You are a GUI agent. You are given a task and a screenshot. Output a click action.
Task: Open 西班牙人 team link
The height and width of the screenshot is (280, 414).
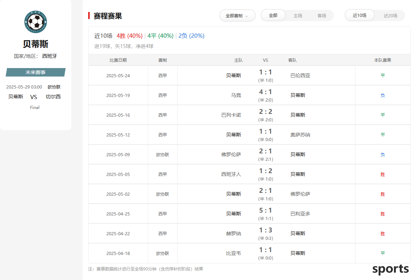231,174
